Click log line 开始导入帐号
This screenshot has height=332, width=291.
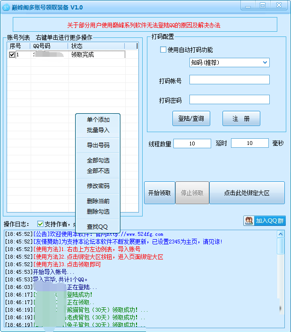(40, 272)
